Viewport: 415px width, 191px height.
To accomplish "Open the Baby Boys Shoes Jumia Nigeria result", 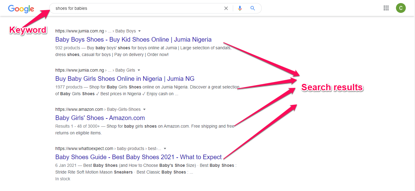I will click(133, 39).
